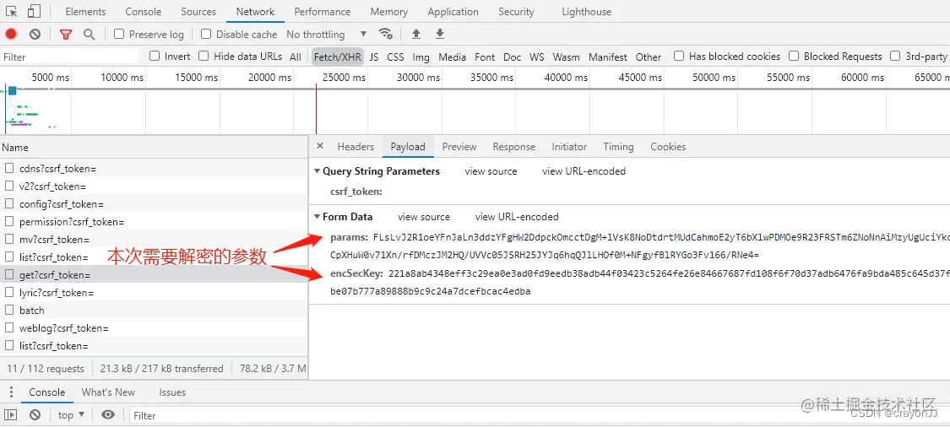
Task: Open network search magnifier
Action: pos(89,34)
